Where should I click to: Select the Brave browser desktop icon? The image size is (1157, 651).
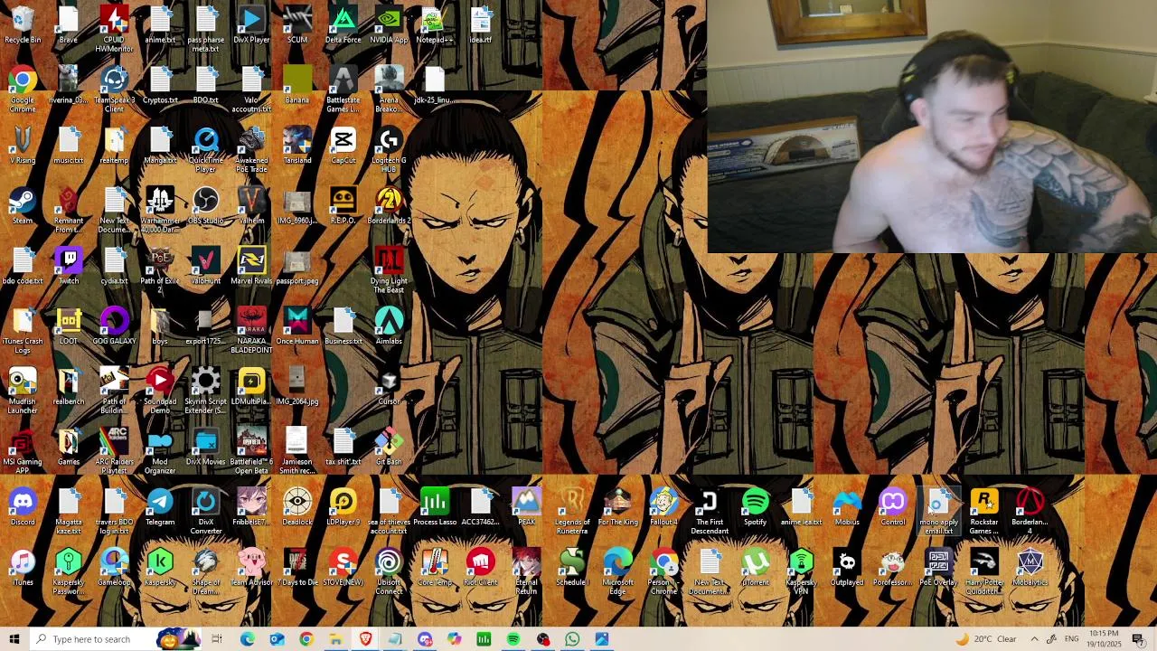(69, 25)
